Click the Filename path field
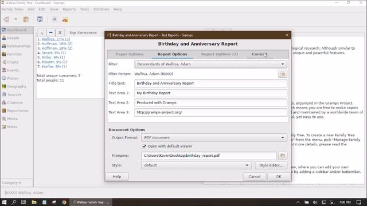367x206 pixels. (209, 156)
